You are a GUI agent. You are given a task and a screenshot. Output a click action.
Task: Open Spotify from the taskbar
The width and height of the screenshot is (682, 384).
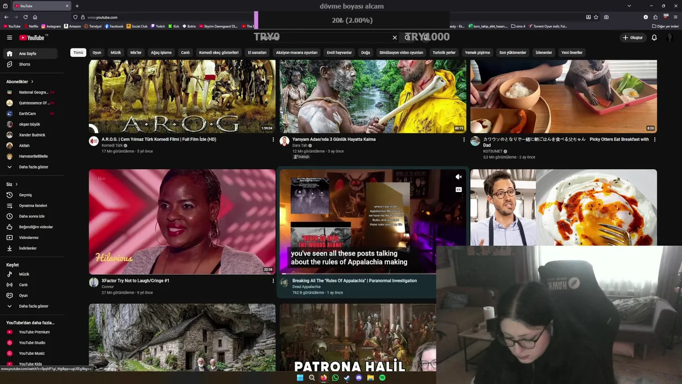coord(382,378)
